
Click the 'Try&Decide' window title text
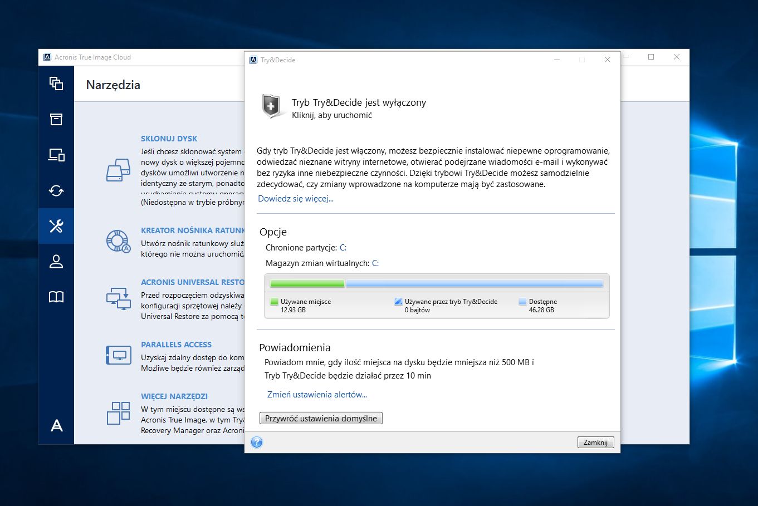coord(278,60)
